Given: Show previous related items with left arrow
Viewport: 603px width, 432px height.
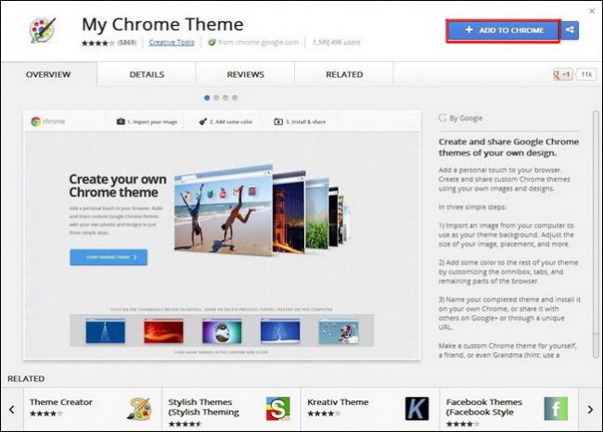Looking at the screenshot, I should point(12,410).
